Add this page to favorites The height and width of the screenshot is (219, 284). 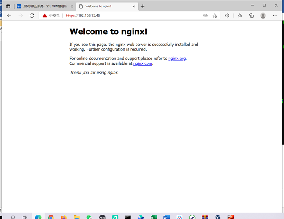click(x=215, y=15)
